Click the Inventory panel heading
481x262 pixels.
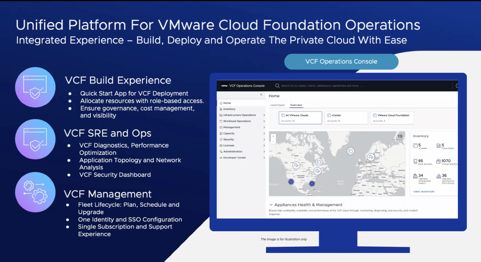tap(421, 136)
